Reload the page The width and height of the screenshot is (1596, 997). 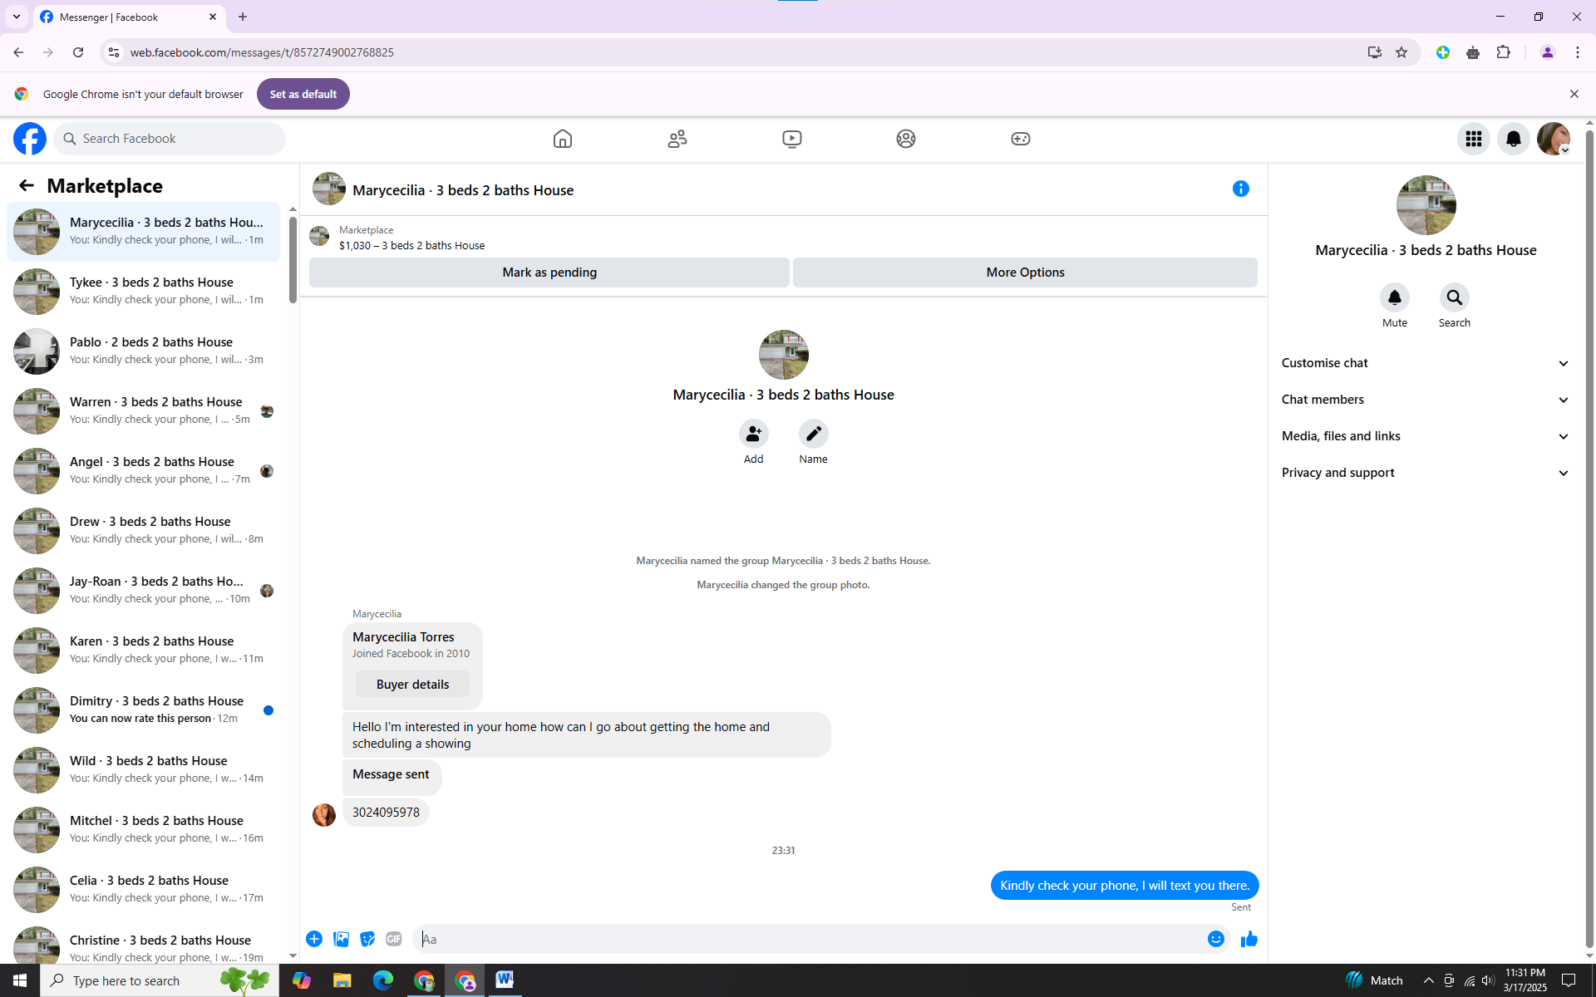coord(78,52)
